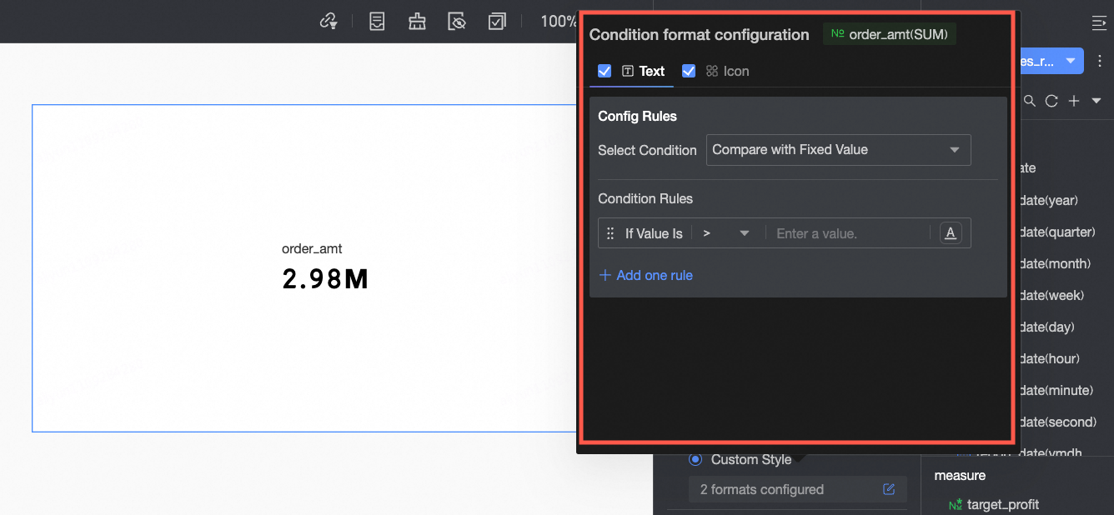Toggle the Text format checkbox

tap(605, 71)
